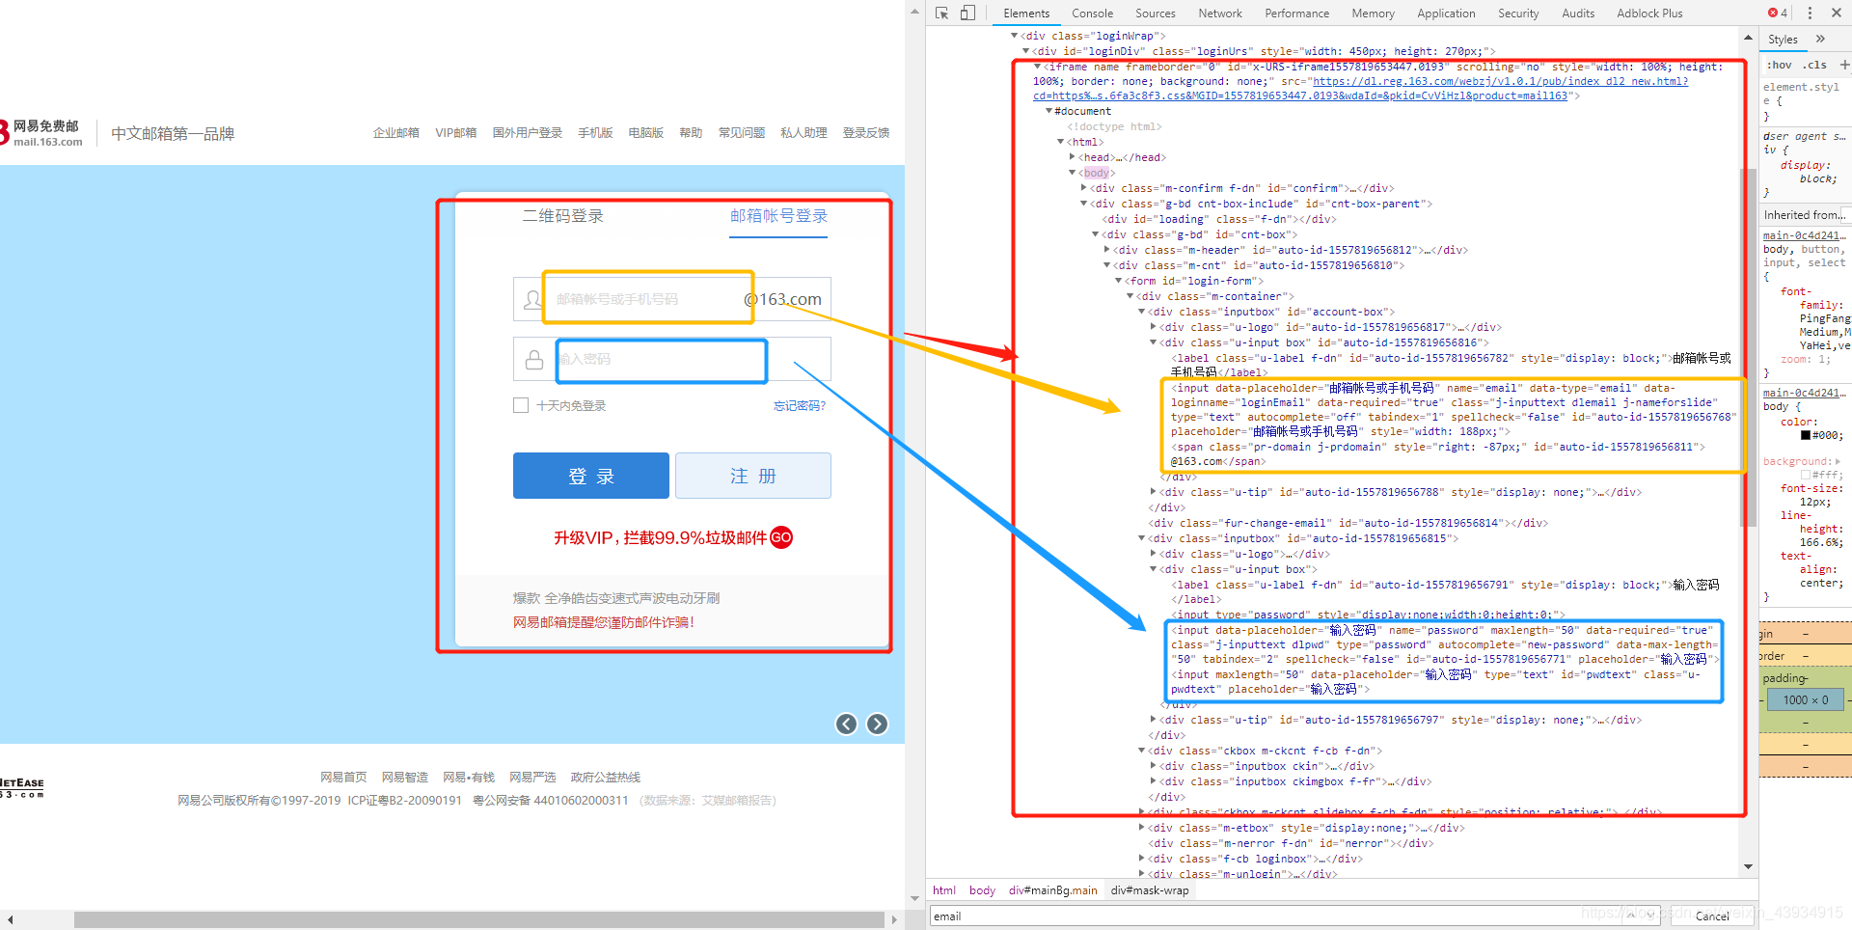Click the NetEase footer logo
The height and width of the screenshot is (930, 1852).
21,788
